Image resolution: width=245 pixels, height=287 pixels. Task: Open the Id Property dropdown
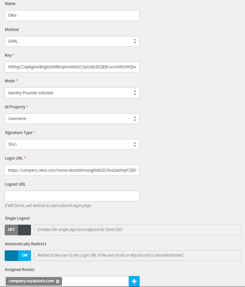(72, 118)
